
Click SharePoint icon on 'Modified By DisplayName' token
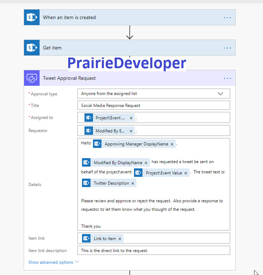click(x=86, y=163)
